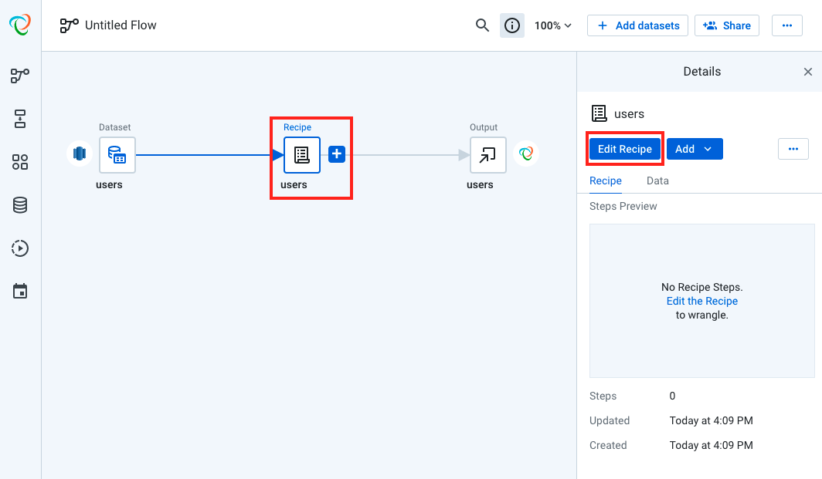The image size is (822, 479).
Task: Open the flow info circle icon
Action: pos(511,25)
